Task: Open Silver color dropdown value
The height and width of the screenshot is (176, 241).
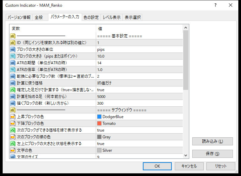Action: [139, 150]
